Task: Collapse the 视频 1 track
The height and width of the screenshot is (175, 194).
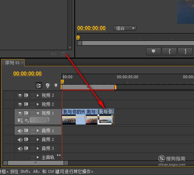Action: (38, 113)
